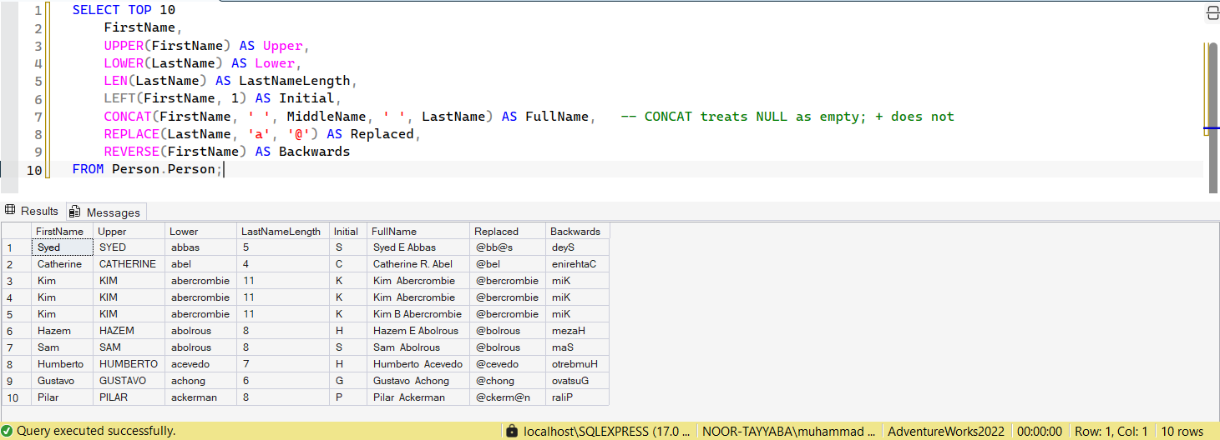
Task: Select the Sam Abolrous FullName cell
Action: pos(418,347)
